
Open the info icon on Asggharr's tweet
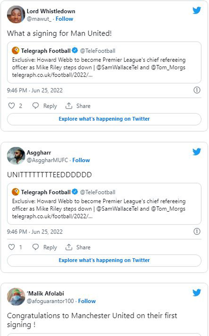(x=197, y=232)
